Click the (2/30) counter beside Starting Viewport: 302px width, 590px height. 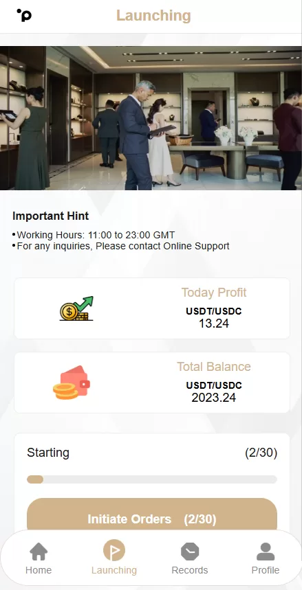click(x=261, y=453)
